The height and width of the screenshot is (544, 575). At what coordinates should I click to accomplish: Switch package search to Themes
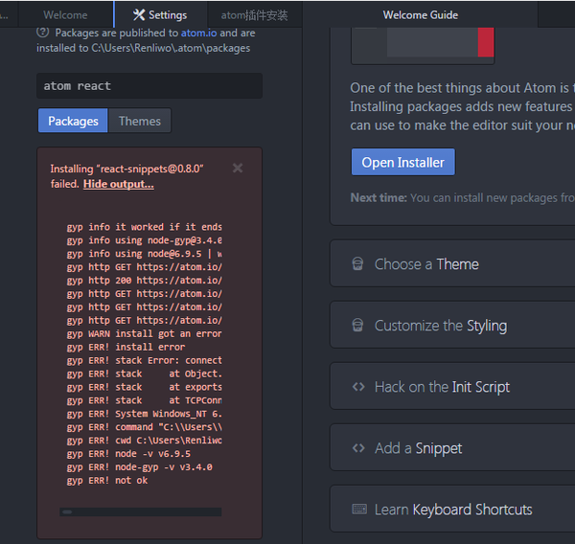[140, 121]
